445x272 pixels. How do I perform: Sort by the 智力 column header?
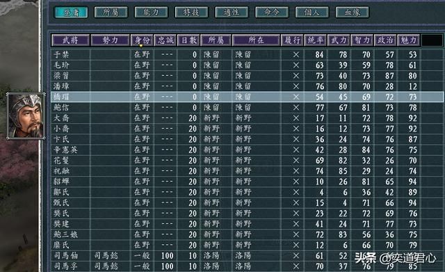362,40
